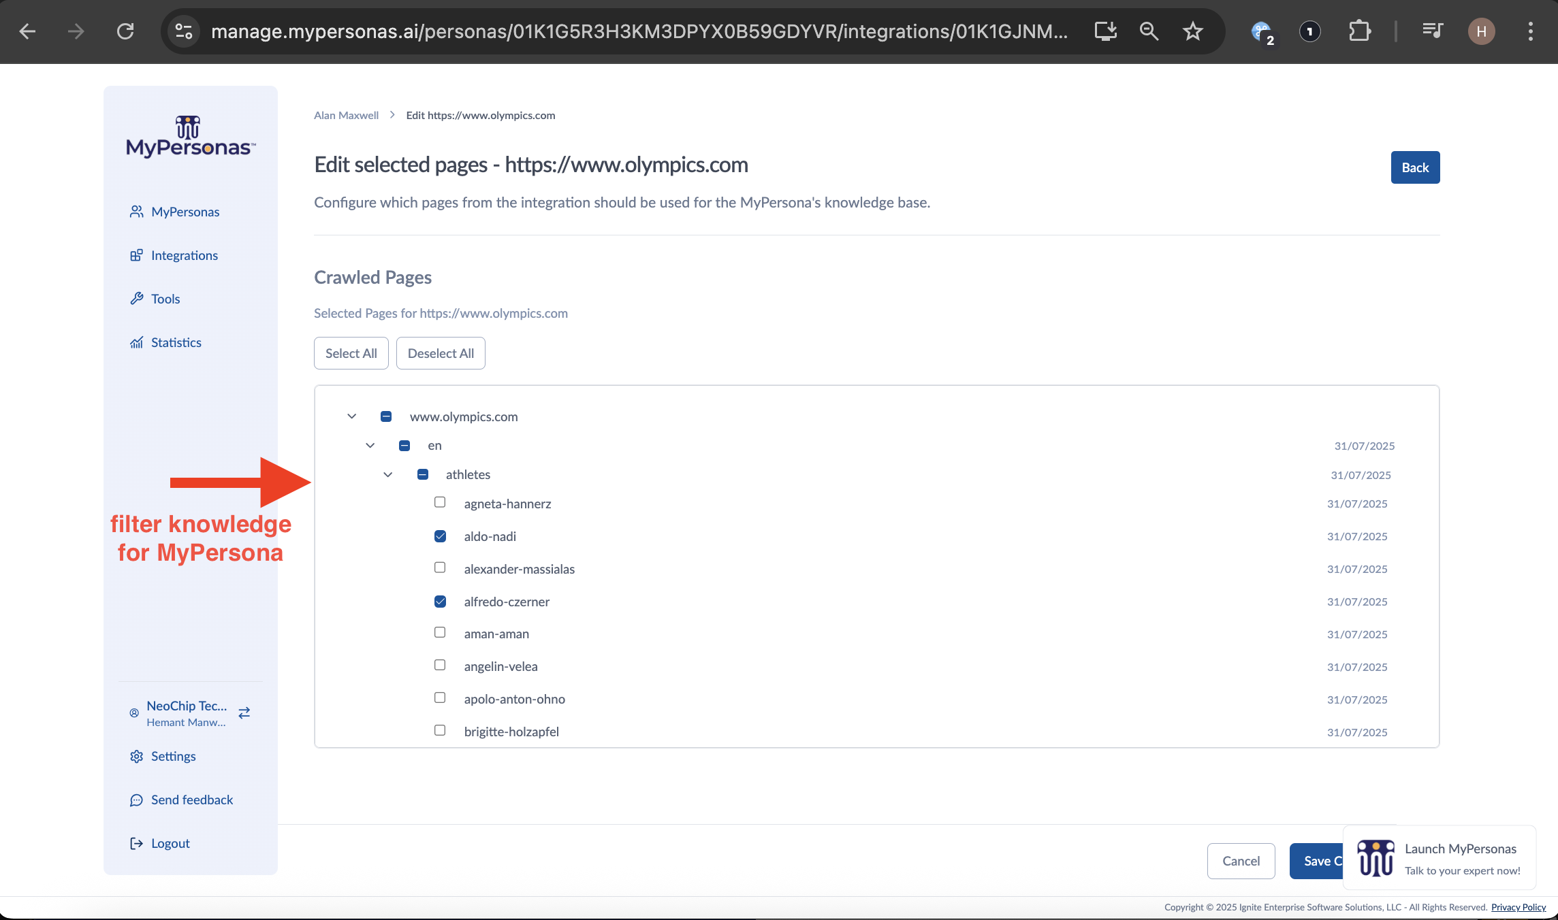Collapse the www.olympics.com tree node
1558x920 pixels.
pyautogui.click(x=352, y=416)
